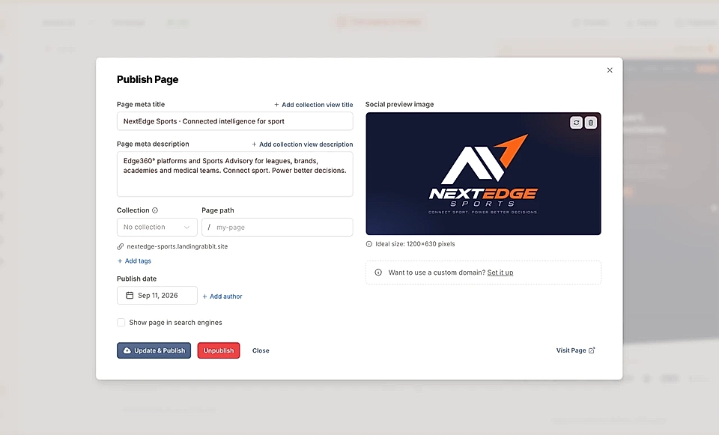Delete the social preview image
The height and width of the screenshot is (435, 719).
pos(591,123)
